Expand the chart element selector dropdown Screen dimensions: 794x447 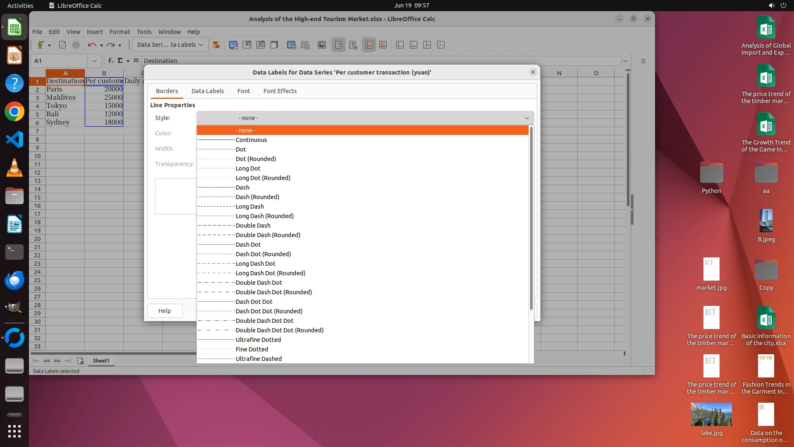pos(201,45)
